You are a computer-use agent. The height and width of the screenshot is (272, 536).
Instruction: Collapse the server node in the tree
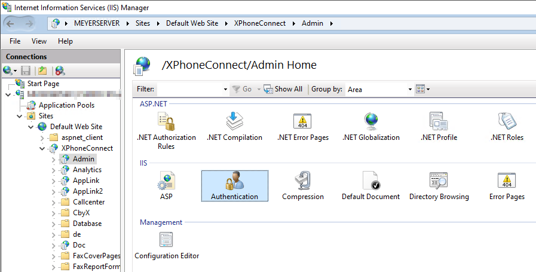(8, 95)
